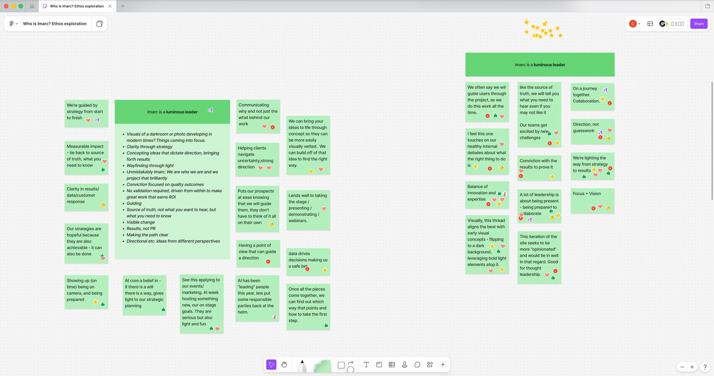Image resolution: width=714 pixels, height=376 pixels.
Task: Switch to 'Who is Imarc? Ethos exploration' tab
Action: click(x=77, y=6)
